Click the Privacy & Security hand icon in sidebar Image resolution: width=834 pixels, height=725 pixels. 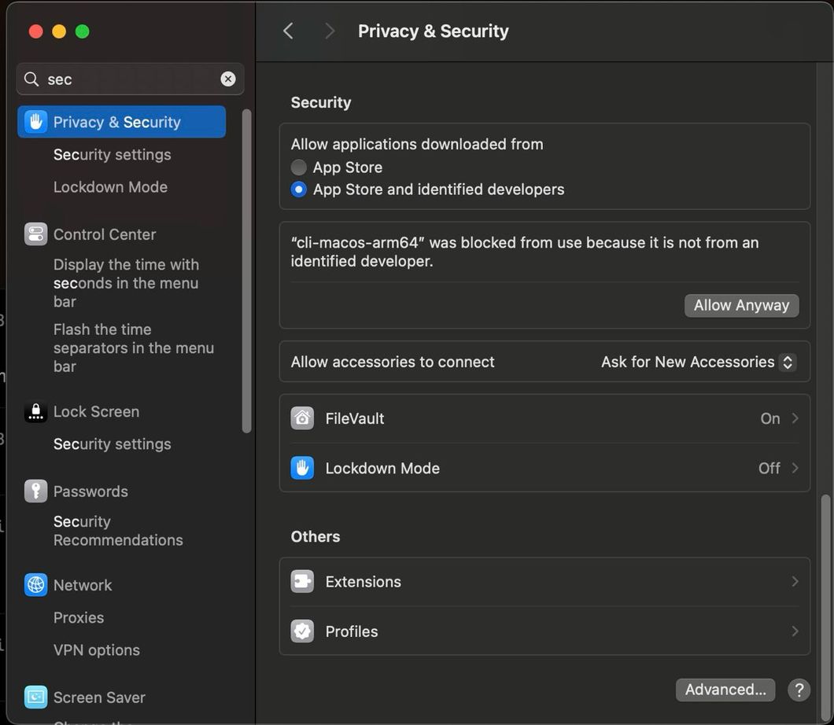[36, 122]
